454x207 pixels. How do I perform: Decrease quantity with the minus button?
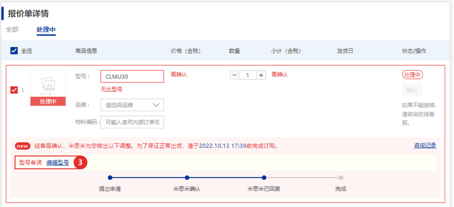pos(234,75)
